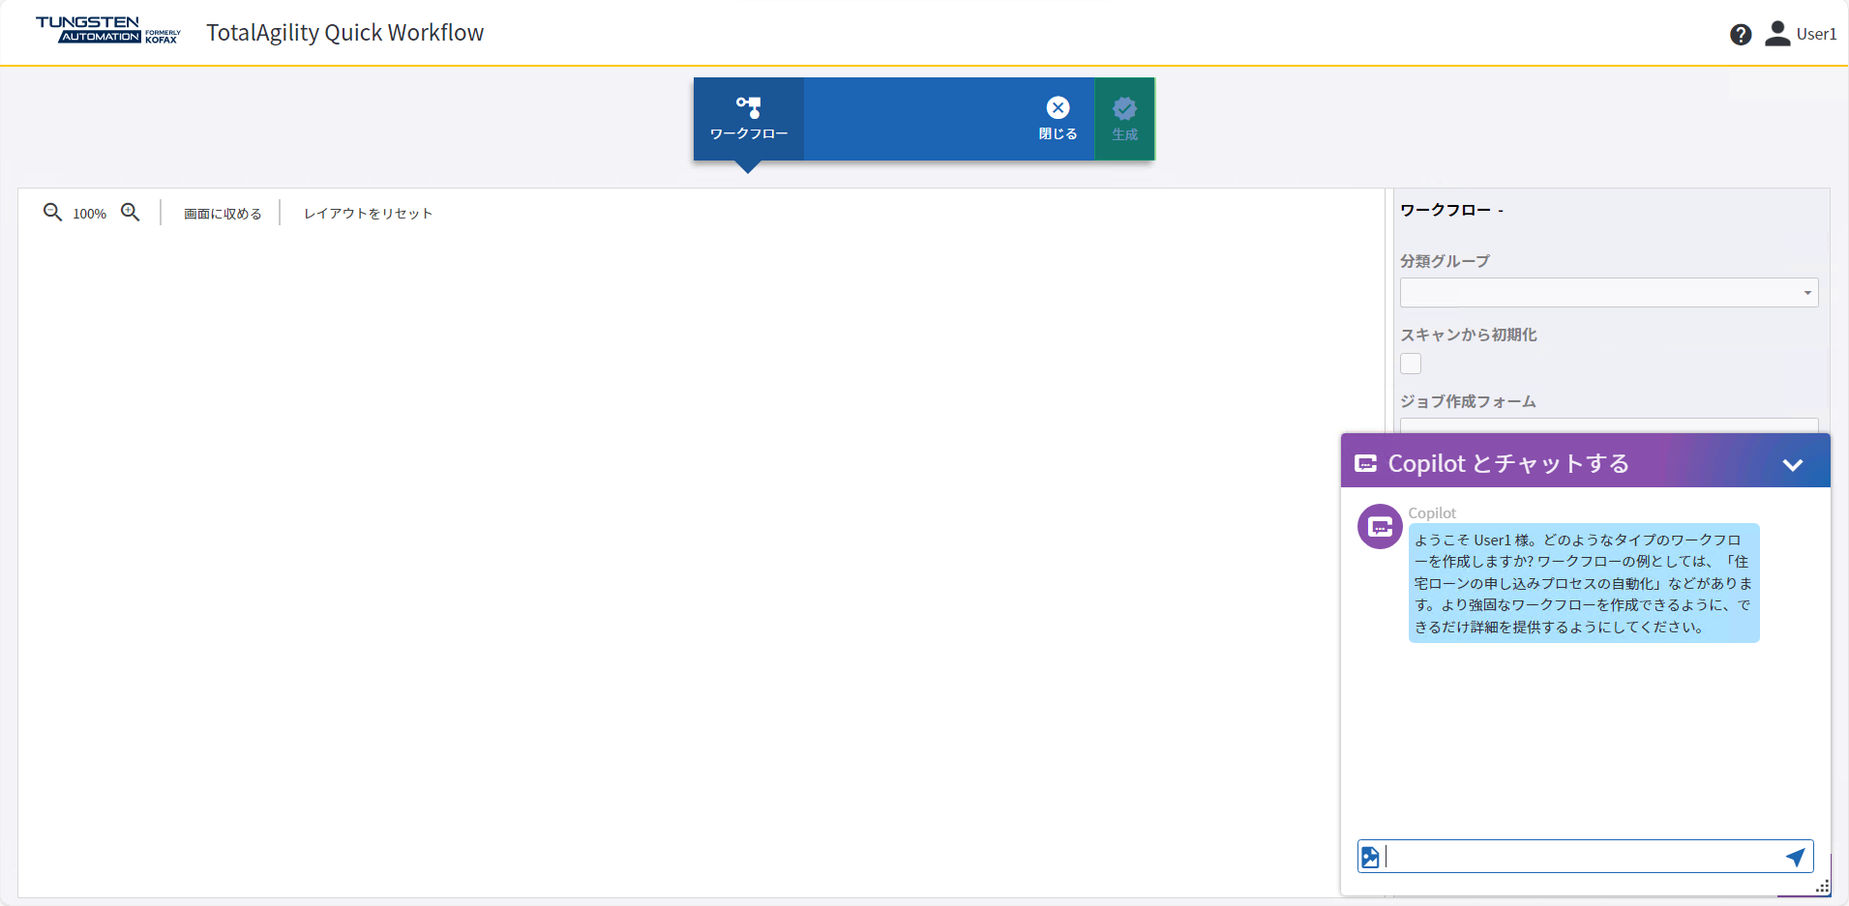Select the ワークフロー step icon in the banner

(748, 106)
